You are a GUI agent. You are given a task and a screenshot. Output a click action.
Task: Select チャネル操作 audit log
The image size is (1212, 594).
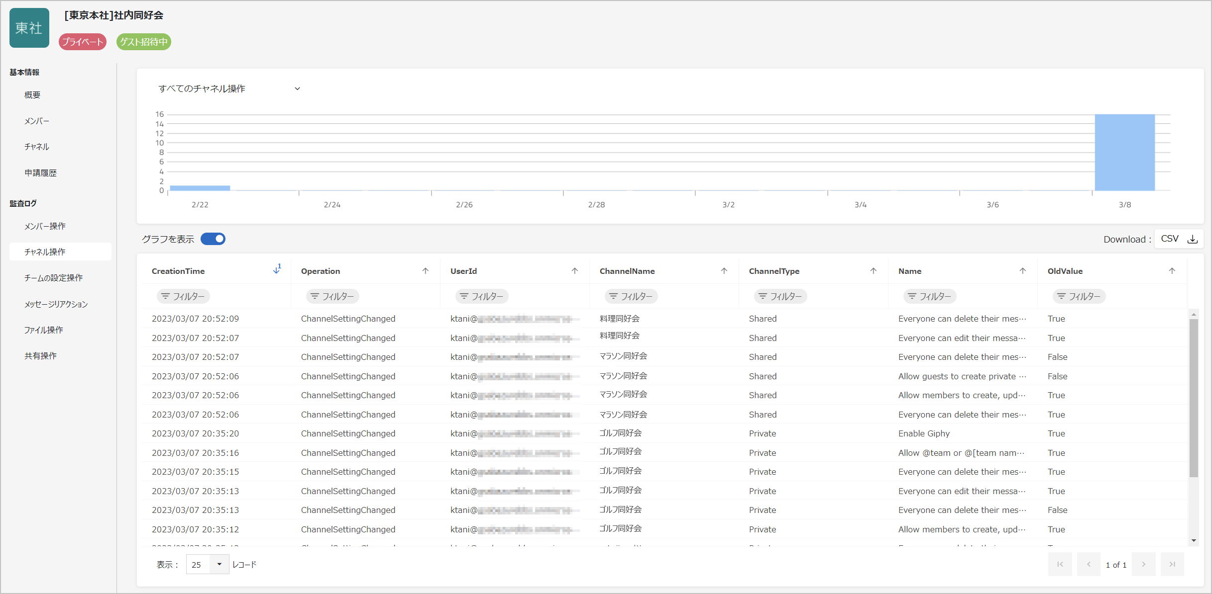(60, 252)
